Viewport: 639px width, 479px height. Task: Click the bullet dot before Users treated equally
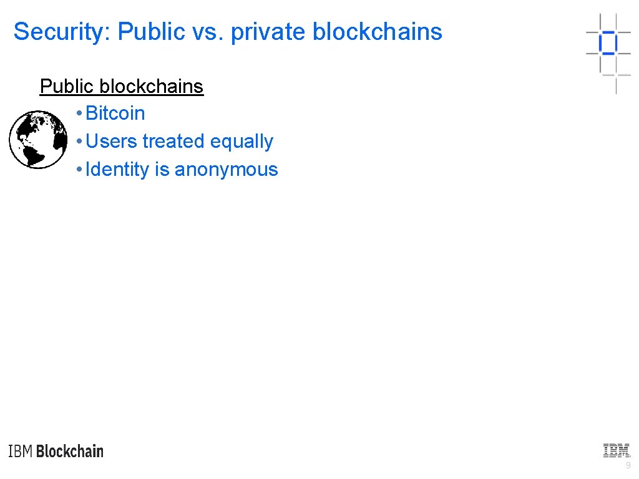point(79,142)
